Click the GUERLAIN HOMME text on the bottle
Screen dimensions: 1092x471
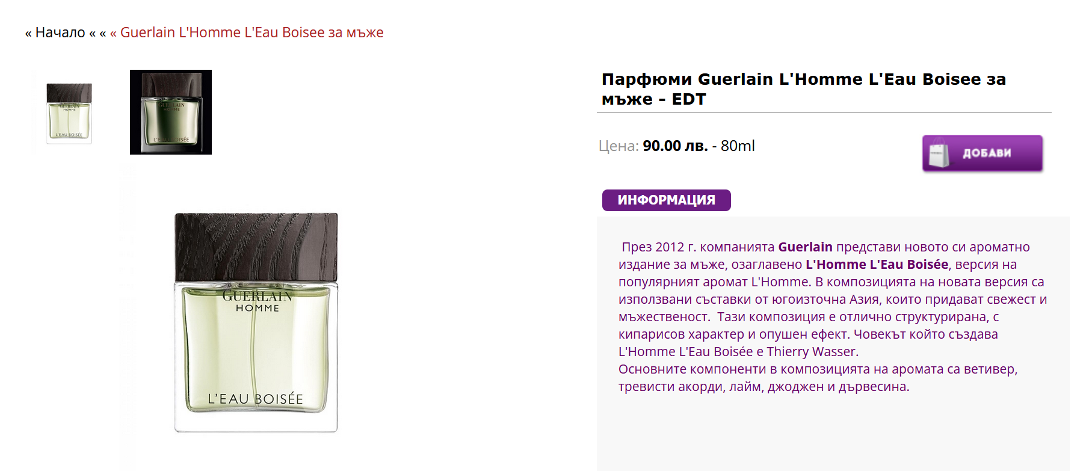point(258,301)
